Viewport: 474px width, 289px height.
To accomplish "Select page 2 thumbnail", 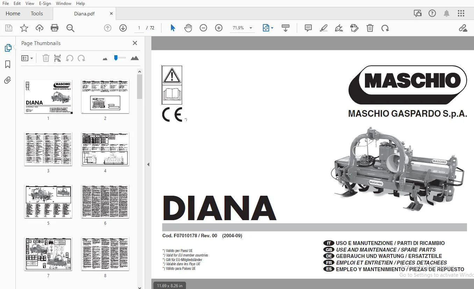I will coord(105,96).
